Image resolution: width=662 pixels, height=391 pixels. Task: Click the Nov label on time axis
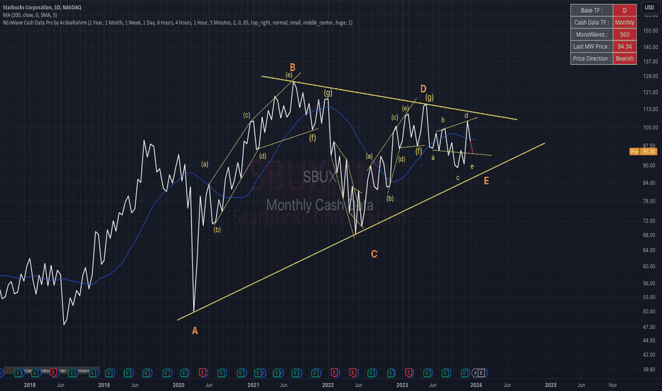[612, 385]
